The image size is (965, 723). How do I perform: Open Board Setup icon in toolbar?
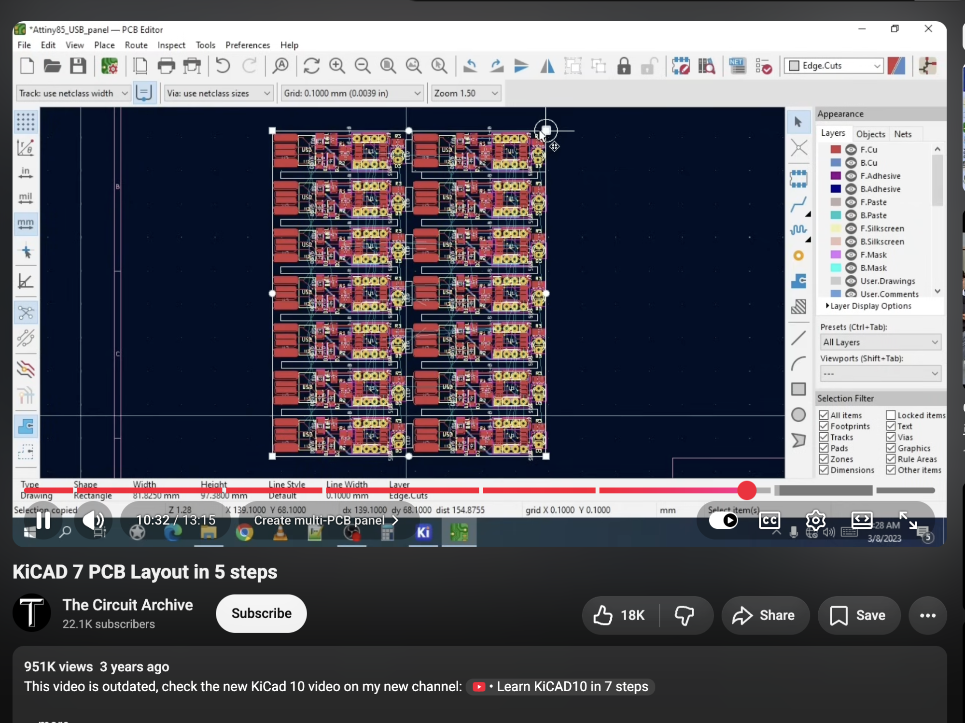click(x=110, y=66)
